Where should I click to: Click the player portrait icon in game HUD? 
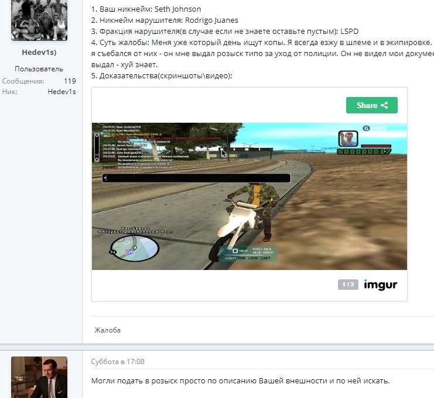348,139
